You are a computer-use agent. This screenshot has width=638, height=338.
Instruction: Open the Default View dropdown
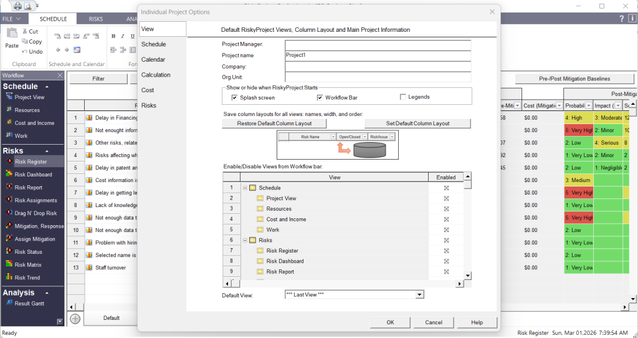[x=419, y=294]
